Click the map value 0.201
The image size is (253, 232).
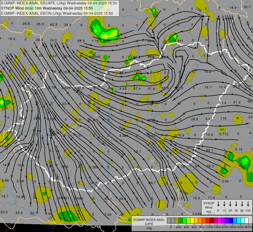179,41
